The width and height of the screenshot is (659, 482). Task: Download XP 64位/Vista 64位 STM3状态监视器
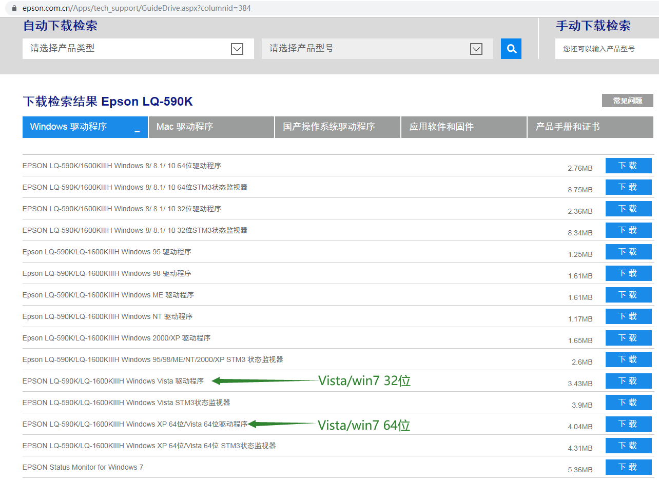tap(628, 446)
